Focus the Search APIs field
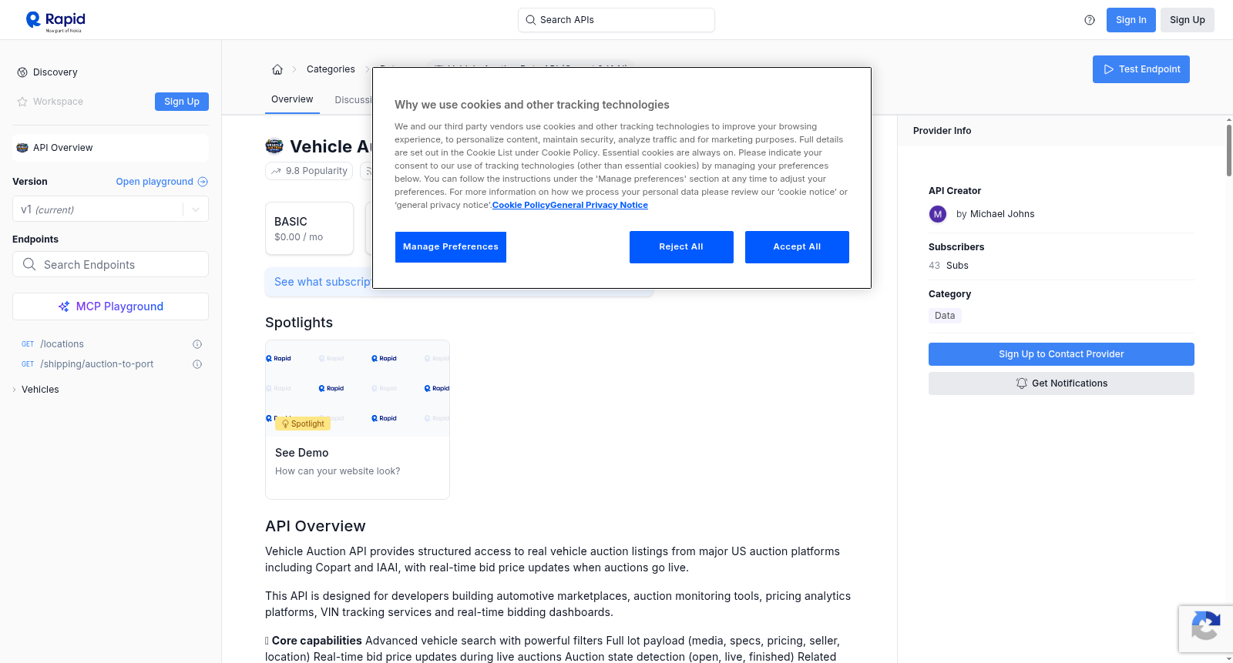The width and height of the screenshot is (1233, 663). [x=616, y=20]
